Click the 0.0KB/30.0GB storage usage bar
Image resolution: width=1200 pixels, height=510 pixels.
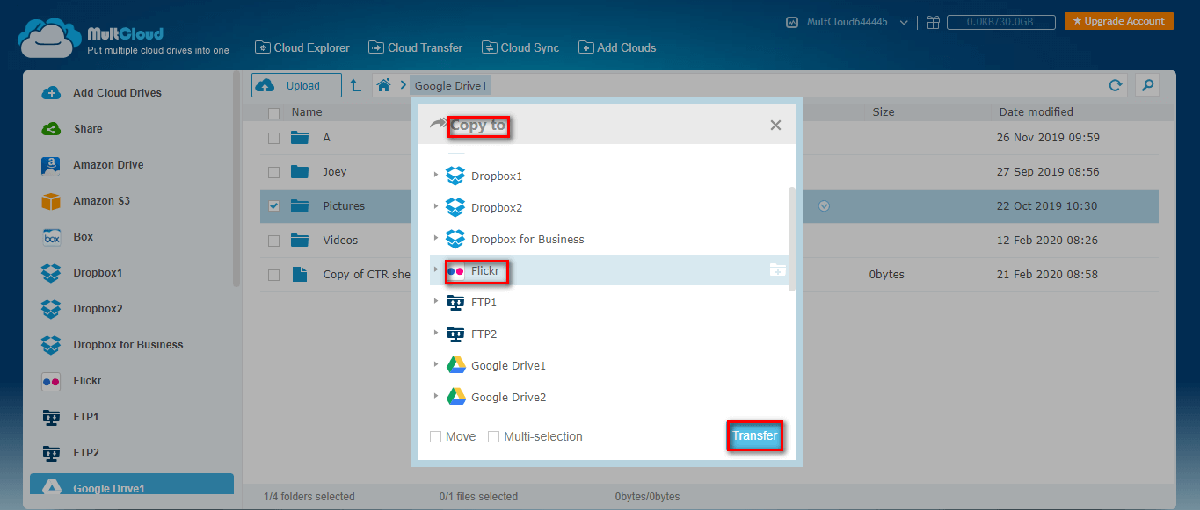click(1000, 22)
